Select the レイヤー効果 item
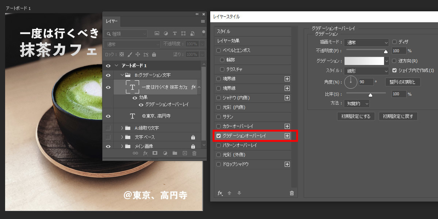The width and height of the screenshot is (438, 219). click(253, 41)
